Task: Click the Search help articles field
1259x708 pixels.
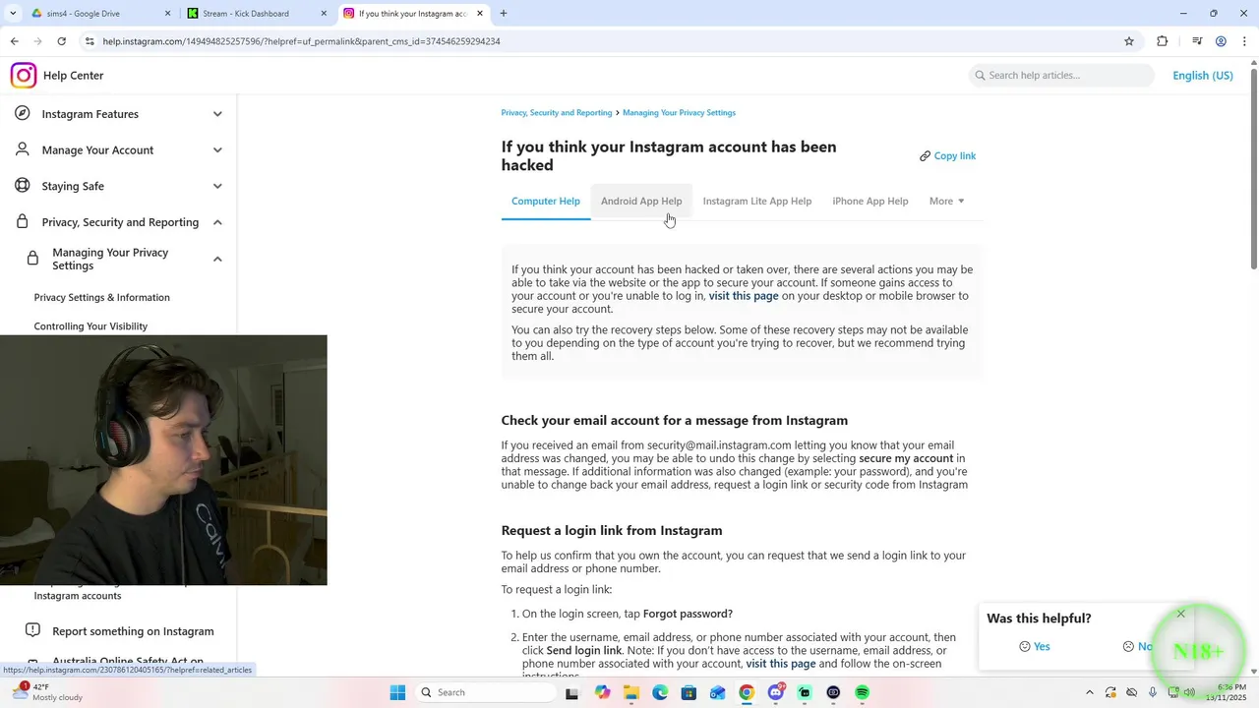Action: [1061, 75]
